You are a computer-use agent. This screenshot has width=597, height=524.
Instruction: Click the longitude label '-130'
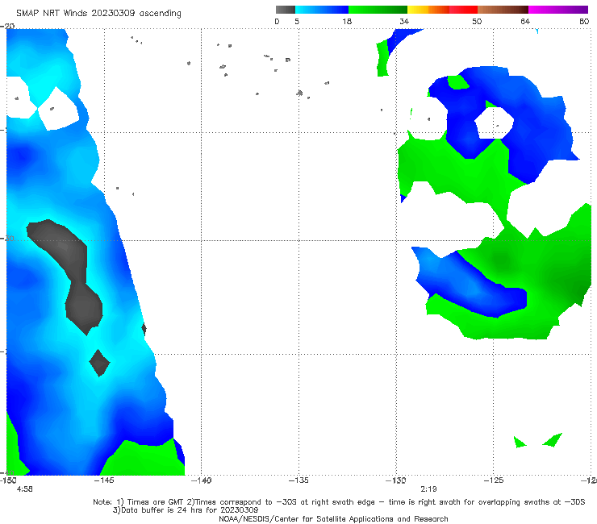click(396, 480)
